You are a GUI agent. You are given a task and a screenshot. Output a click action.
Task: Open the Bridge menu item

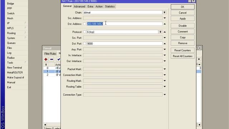[10, 4]
